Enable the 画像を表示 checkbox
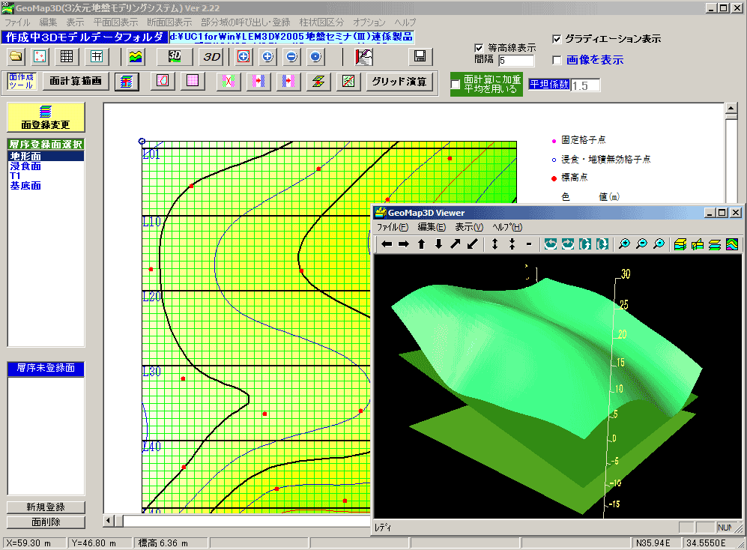Screen dimensions: 747x550 pos(557,60)
